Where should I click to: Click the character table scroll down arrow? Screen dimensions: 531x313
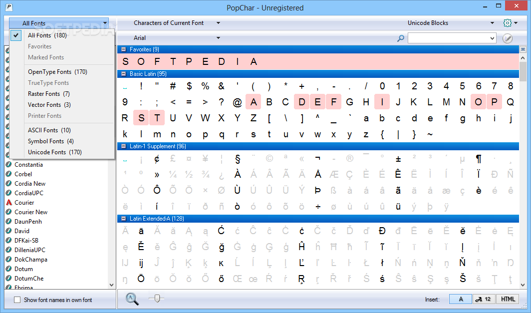click(523, 285)
